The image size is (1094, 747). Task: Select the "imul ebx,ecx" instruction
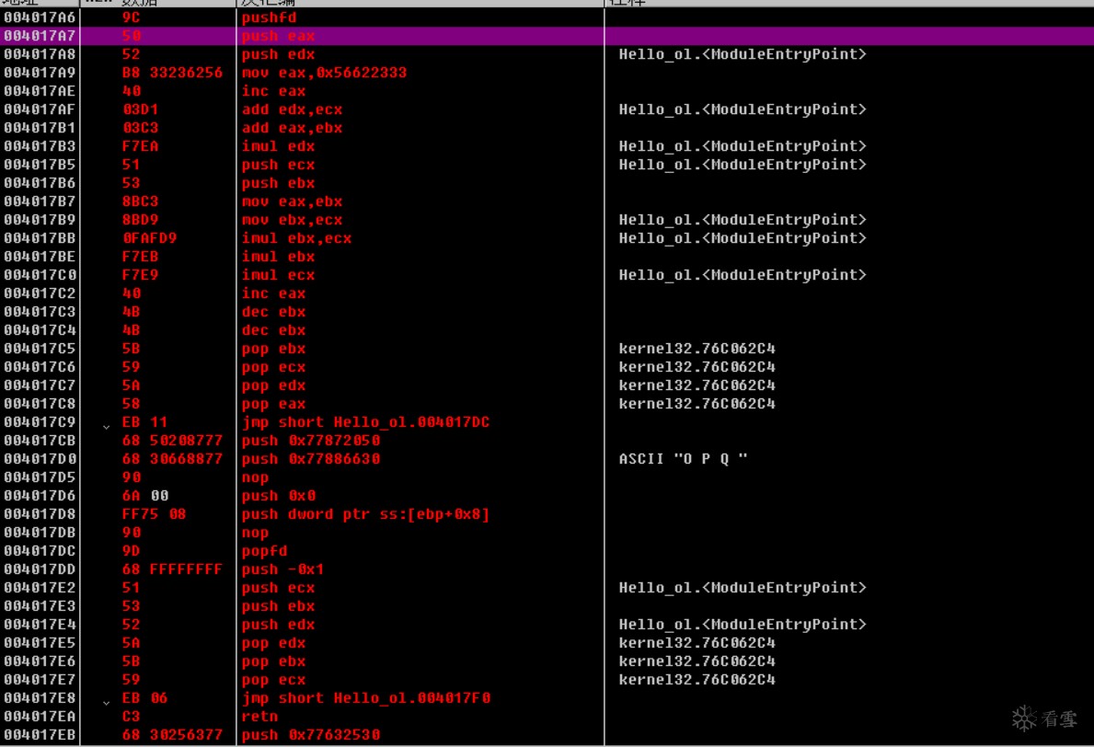pyautogui.click(x=296, y=238)
